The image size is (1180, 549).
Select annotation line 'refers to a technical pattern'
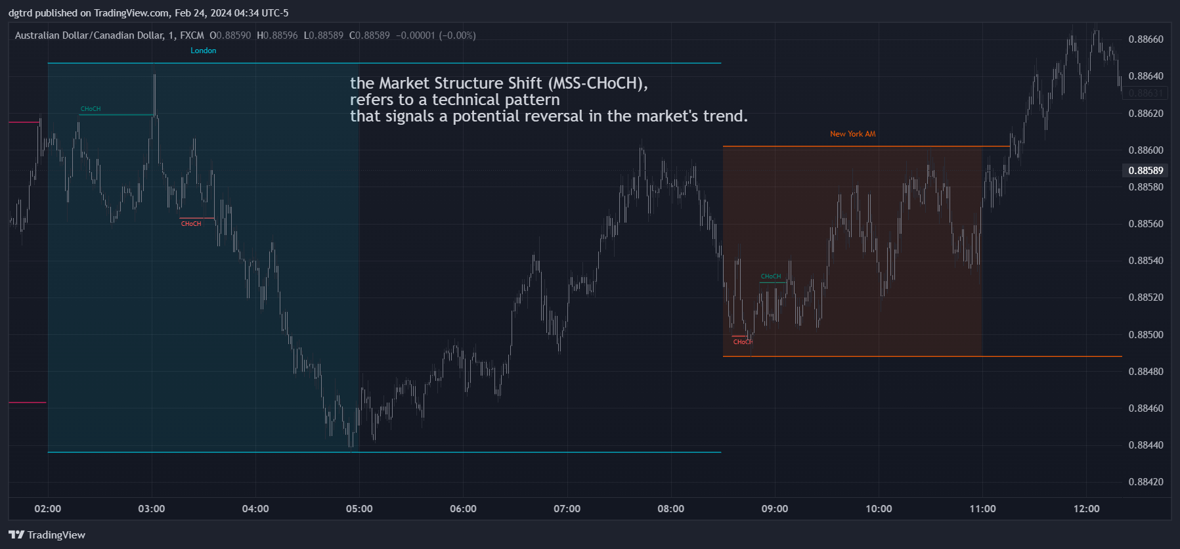(455, 100)
